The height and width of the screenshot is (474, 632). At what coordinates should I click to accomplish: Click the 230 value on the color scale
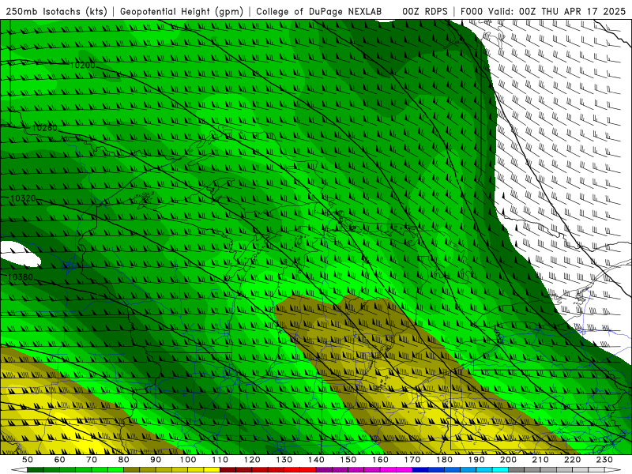click(x=604, y=460)
